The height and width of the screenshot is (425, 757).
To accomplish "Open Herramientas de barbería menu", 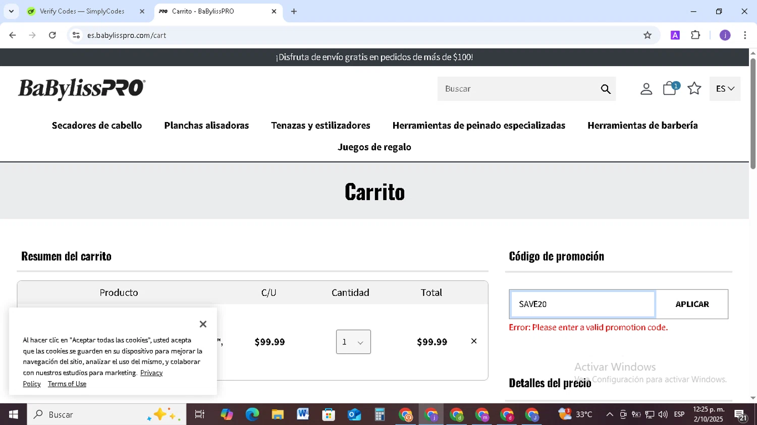I will tap(642, 126).
